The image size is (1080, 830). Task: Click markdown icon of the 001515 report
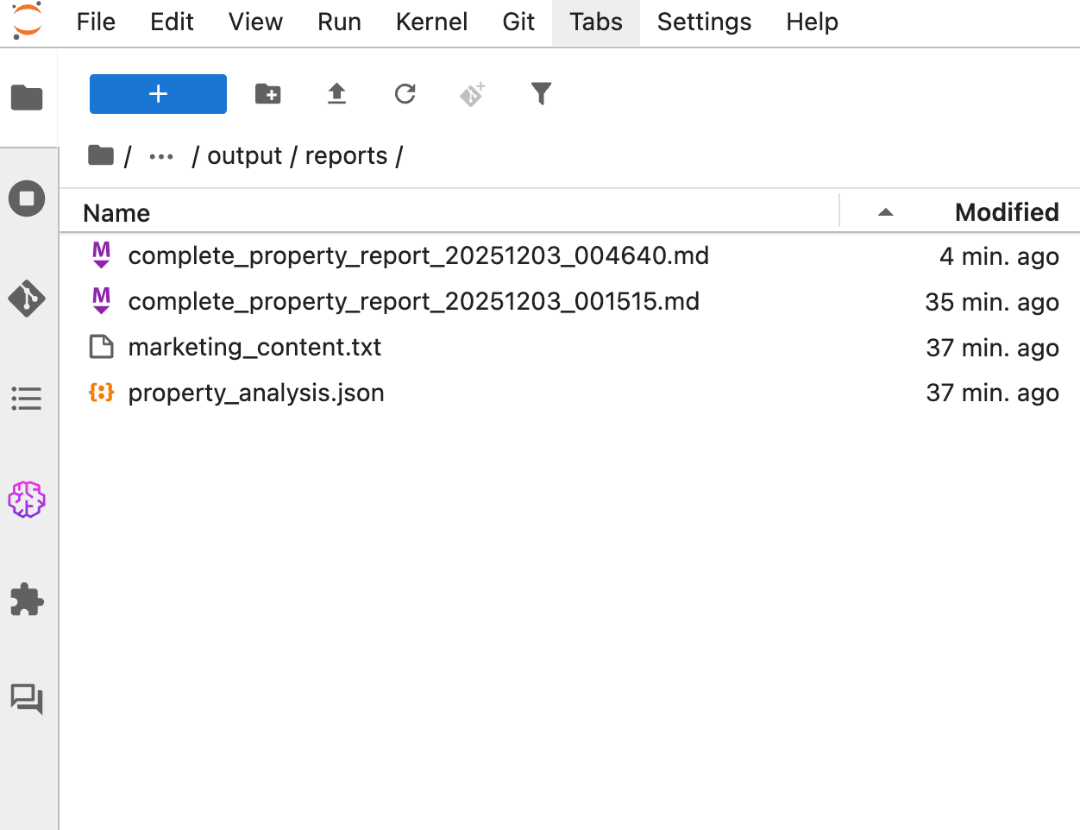click(102, 301)
